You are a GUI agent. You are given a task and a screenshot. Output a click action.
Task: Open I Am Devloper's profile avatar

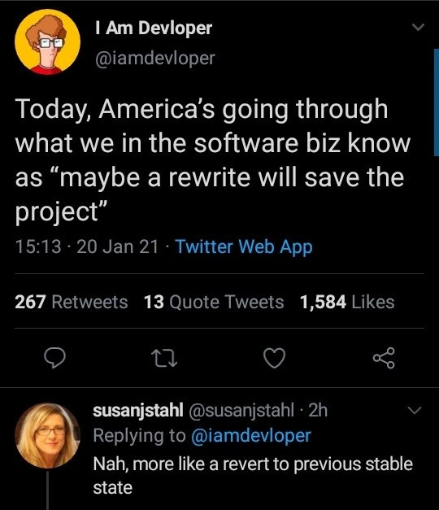click(x=47, y=42)
